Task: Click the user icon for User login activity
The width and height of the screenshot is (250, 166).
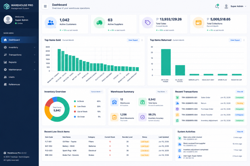Action: (x=180, y=157)
